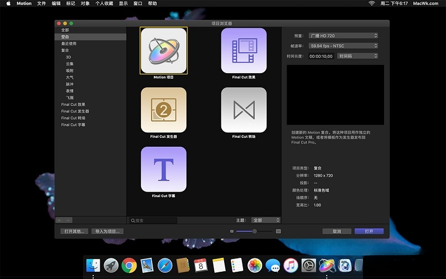Open the 标记 menu
Image resolution: width=446 pixels, height=279 pixels.
tap(71, 3)
